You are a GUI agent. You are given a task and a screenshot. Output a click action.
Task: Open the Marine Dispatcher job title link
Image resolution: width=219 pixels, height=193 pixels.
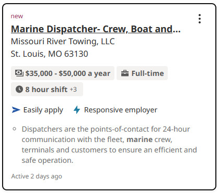[96, 29]
